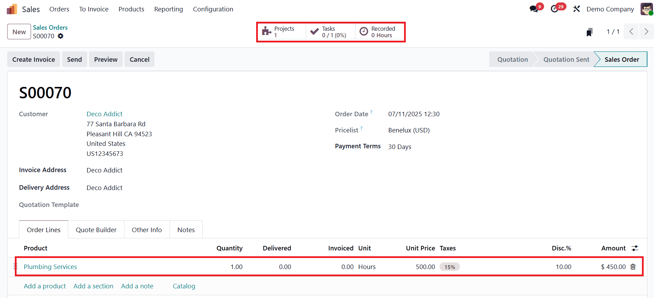
Task: Open the Deco Addict customer link
Action: (104, 114)
